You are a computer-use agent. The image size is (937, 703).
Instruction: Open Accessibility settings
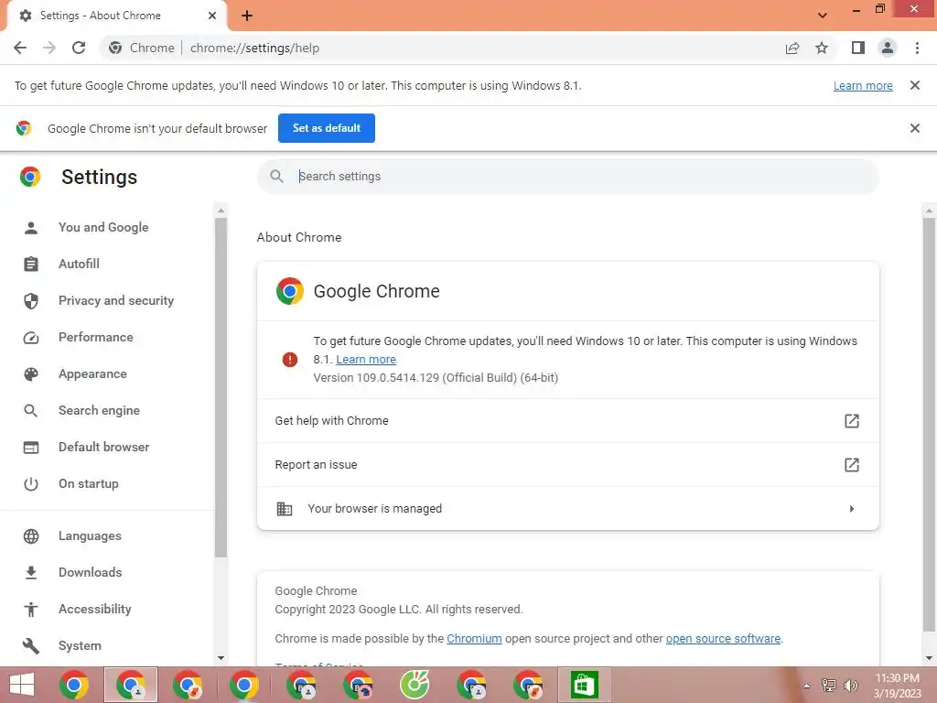95,609
